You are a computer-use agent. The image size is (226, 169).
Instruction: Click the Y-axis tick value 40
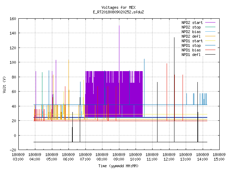[14, 106]
